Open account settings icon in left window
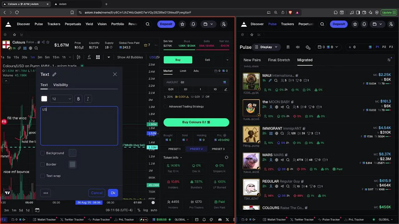 point(224,24)
